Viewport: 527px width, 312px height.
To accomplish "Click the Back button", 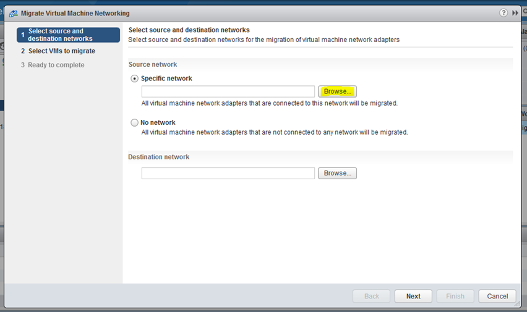I will tap(371, 296).
